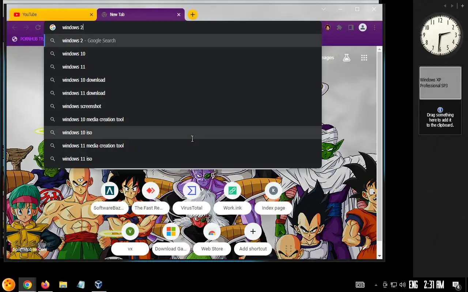Select the 'windows 11 iso' suggestion
Image resolution: width=468 pixels, height=292 pixels.
(183, 159)
